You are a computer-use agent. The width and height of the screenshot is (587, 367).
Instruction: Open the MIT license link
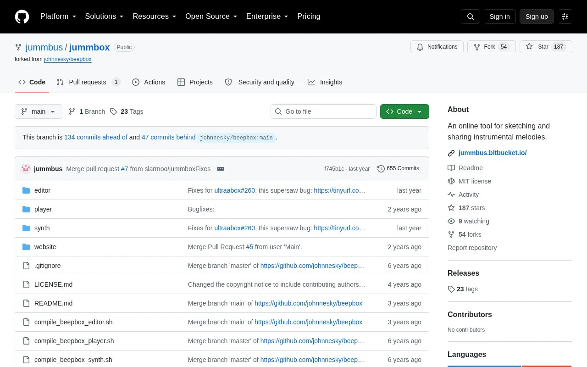475,181
